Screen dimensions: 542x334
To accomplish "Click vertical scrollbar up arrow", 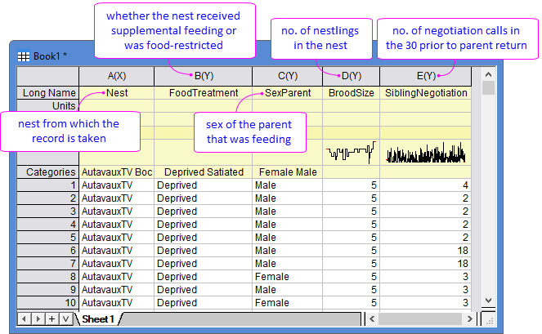I will point(488,74).
